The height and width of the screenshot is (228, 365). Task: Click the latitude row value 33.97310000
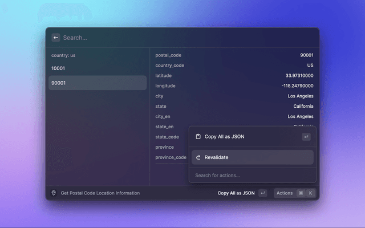(299, 76)
